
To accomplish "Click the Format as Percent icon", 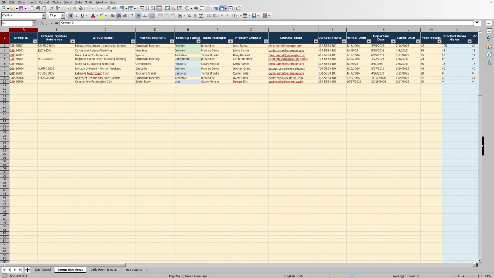I will click(x=189, y=16).
